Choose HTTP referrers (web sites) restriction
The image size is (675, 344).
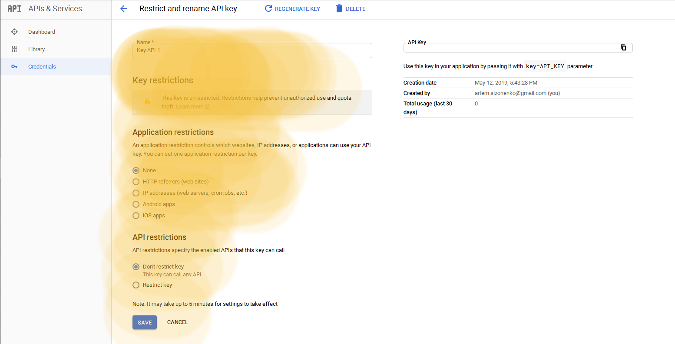tap(136, 181)
